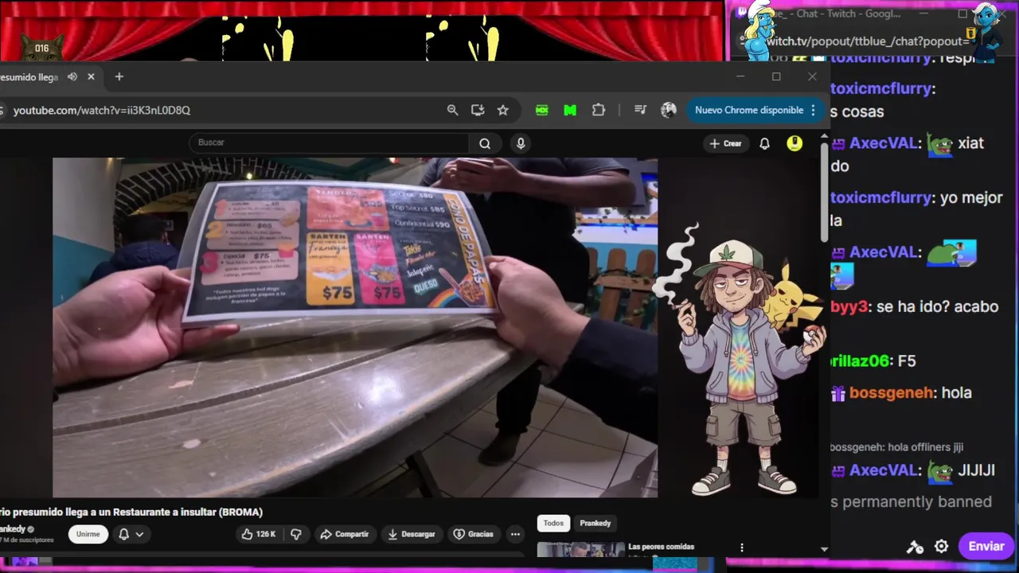This screenshot has height=573, width=1019.
Task: Click the Twitch chat popout URL bar
Action: [x=868, y=41]
